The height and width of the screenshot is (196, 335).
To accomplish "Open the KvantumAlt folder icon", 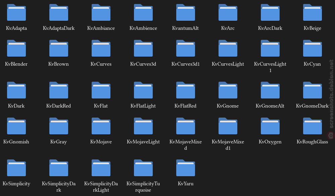I will click(x=186, y=13).
